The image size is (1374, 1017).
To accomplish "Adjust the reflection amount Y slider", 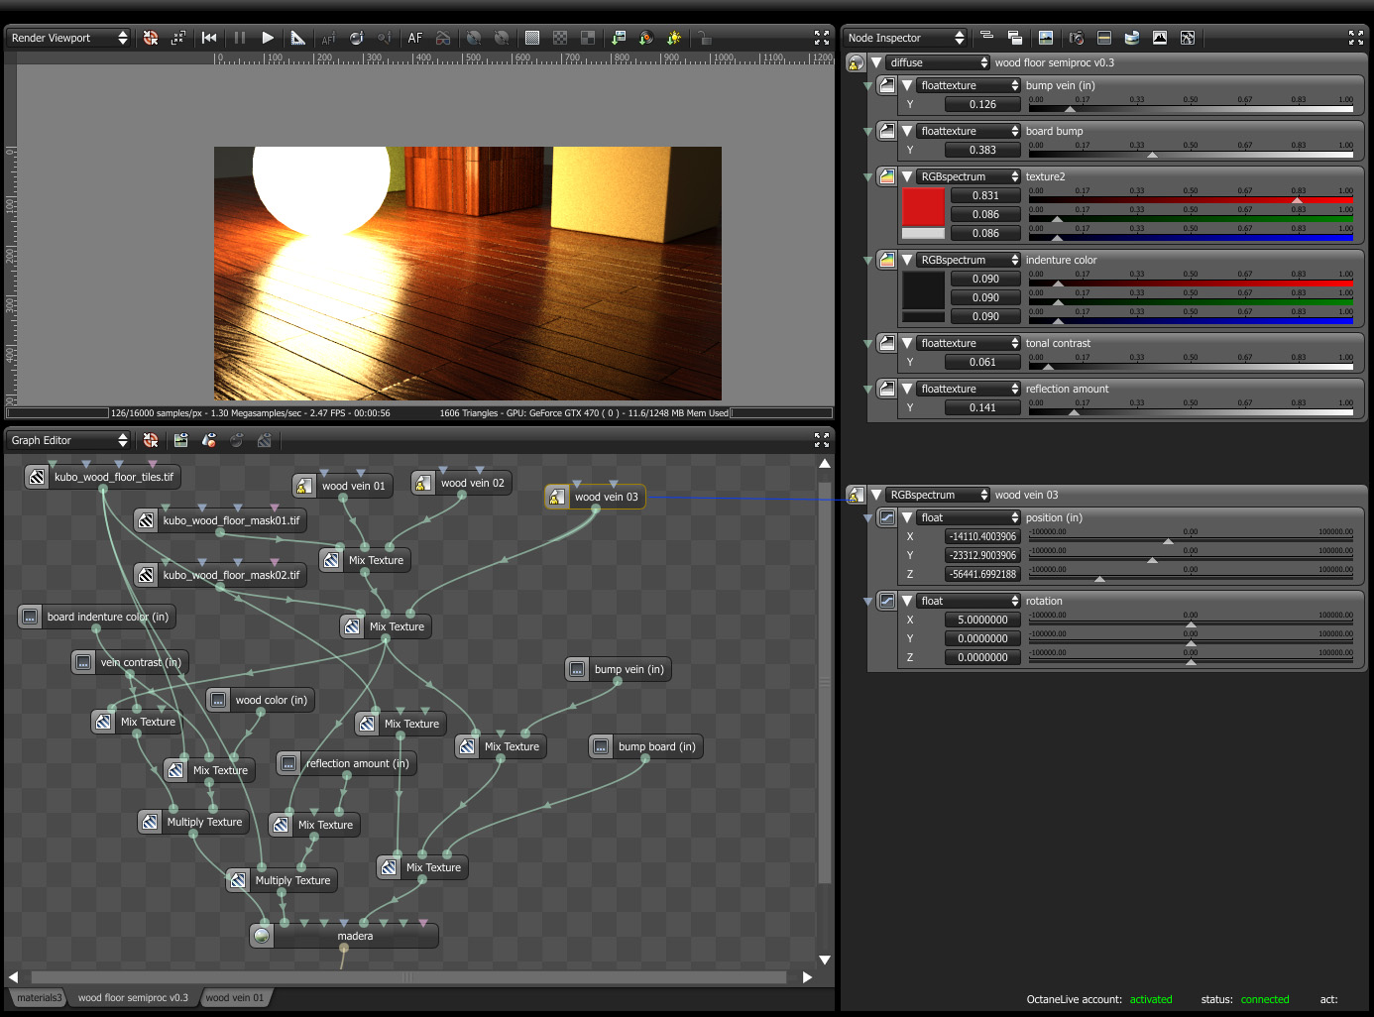I will coord(1191,410).
